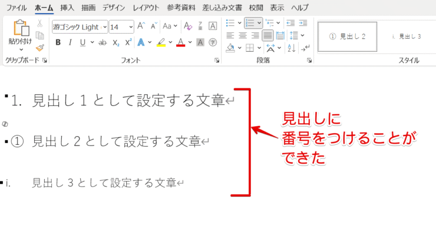Click the Asian layout character scaling icon

click(270, 48)
